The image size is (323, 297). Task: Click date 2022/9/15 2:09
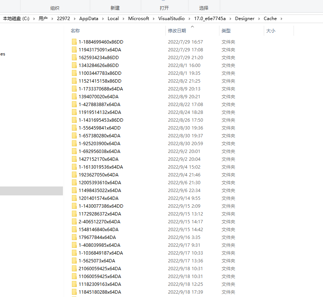coord(184,206)
